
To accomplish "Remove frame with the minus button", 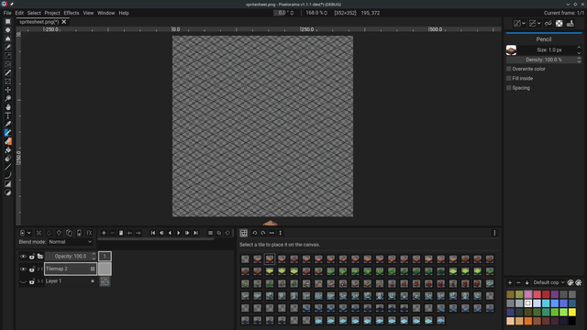I will [112, 233].
